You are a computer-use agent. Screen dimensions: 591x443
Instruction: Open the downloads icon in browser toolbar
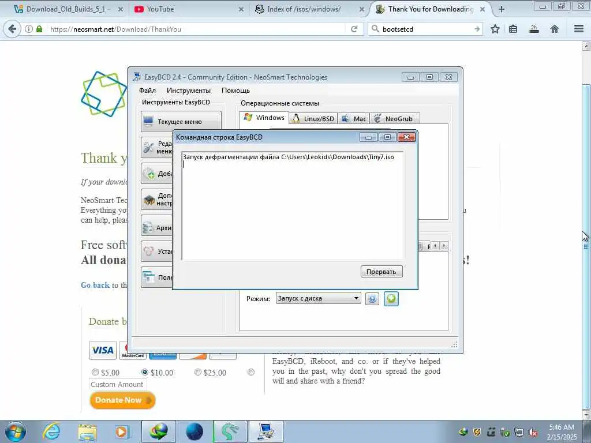coord(534,29)
